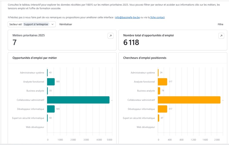Click the 6 118 total opportunities value
Screen dimensions: 229x145
pos(131,42)
